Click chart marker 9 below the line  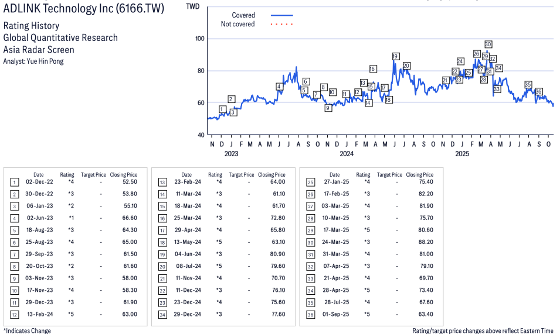[328, 108]
